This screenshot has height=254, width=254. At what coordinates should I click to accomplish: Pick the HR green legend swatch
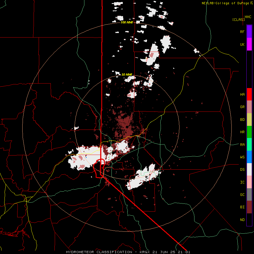point(249,132)
